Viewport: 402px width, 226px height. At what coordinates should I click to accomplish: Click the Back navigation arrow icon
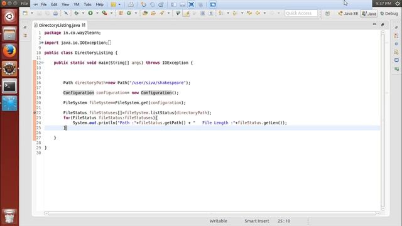pyautogui.click(x=258, y=13)
